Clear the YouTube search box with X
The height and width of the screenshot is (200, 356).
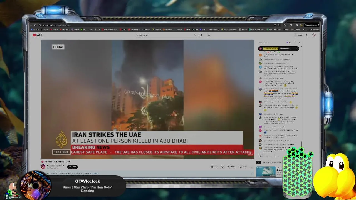[x=195, y=35]
